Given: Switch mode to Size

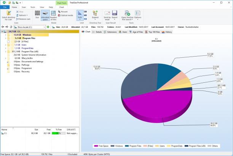Looking at the screenshot, I should tap(37, 14).
